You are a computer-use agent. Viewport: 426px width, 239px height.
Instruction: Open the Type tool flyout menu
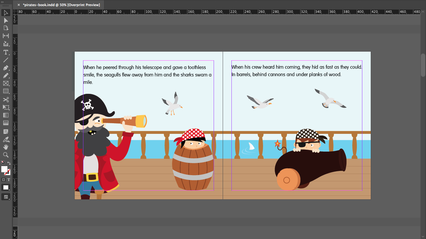tap(8, 55)
